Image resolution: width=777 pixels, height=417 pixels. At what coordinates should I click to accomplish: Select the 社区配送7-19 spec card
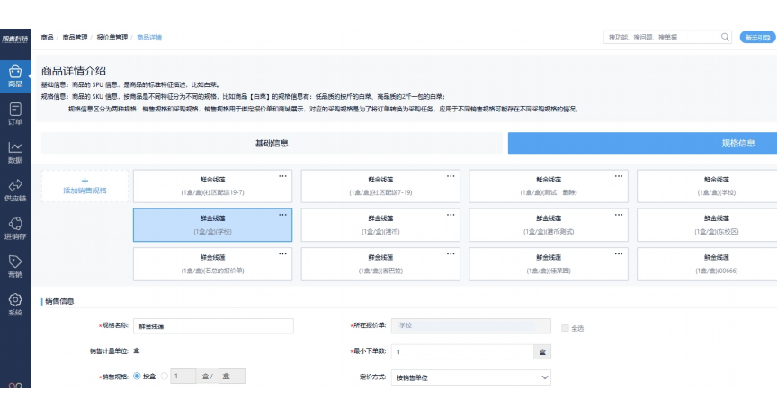(x=380, y=186)
